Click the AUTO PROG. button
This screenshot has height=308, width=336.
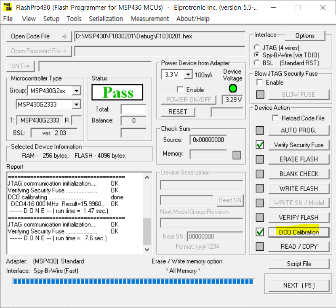click(299, 130)
